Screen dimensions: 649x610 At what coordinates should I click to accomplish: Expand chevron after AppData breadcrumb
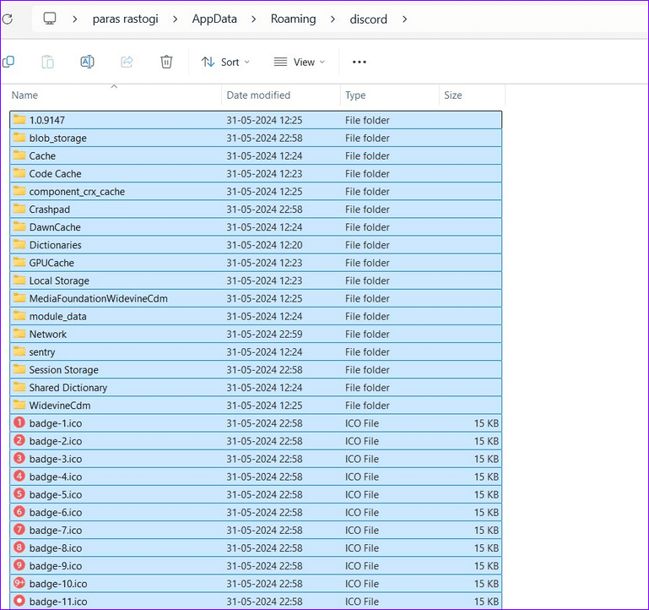tap(254, 19)
